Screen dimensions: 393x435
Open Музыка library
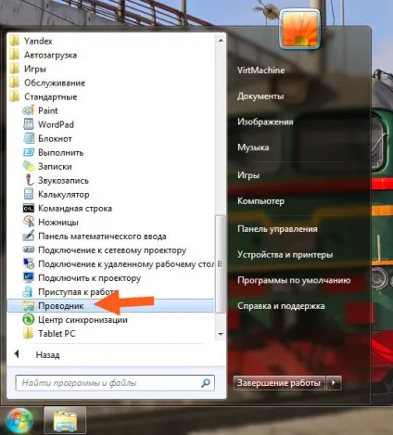coord(253,147)
